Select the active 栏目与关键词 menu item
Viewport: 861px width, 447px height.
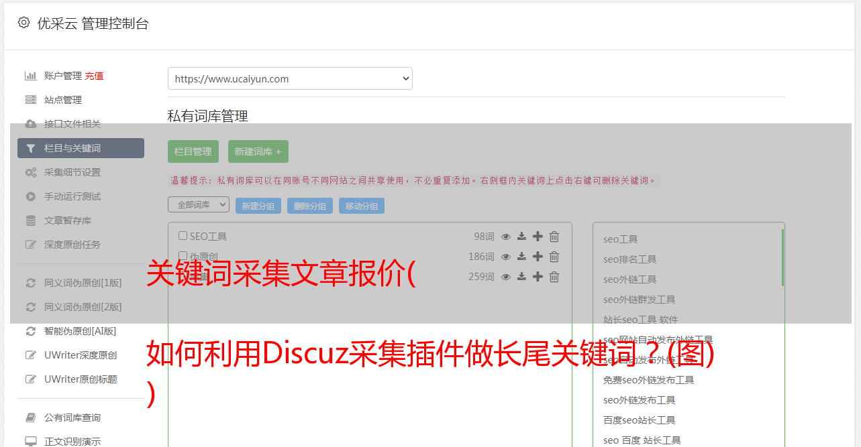[81, 148]
